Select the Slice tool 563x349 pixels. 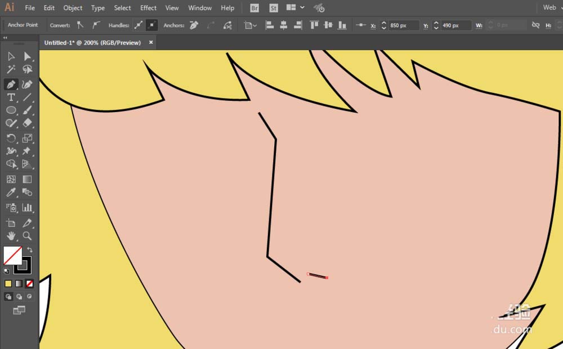[x=27, y=223]
